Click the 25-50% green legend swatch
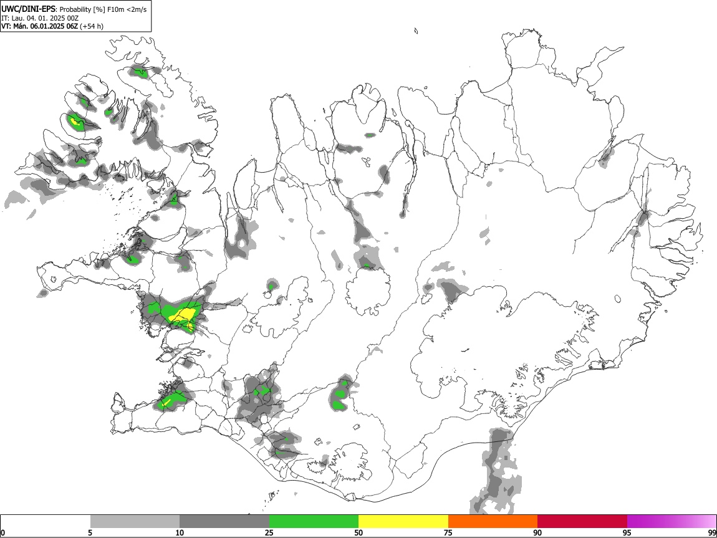The image size is (717, 538). [x=314, y=521]
